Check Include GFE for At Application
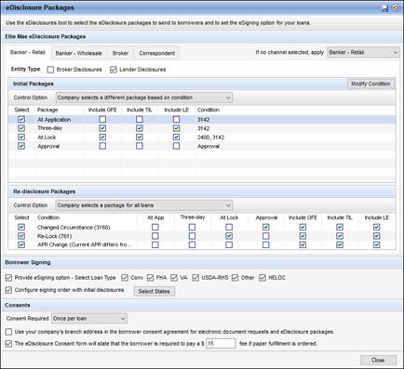 [102, 119]
